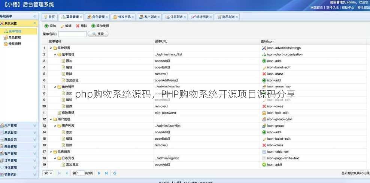
Task: Click the icon-chart-organisation icon
Action: click(264, 54)
